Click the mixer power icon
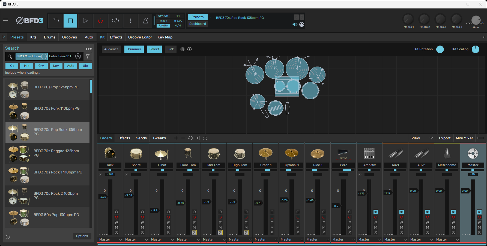Image resolution: width=487 pixels, height=246 pixels. [205, 138]
